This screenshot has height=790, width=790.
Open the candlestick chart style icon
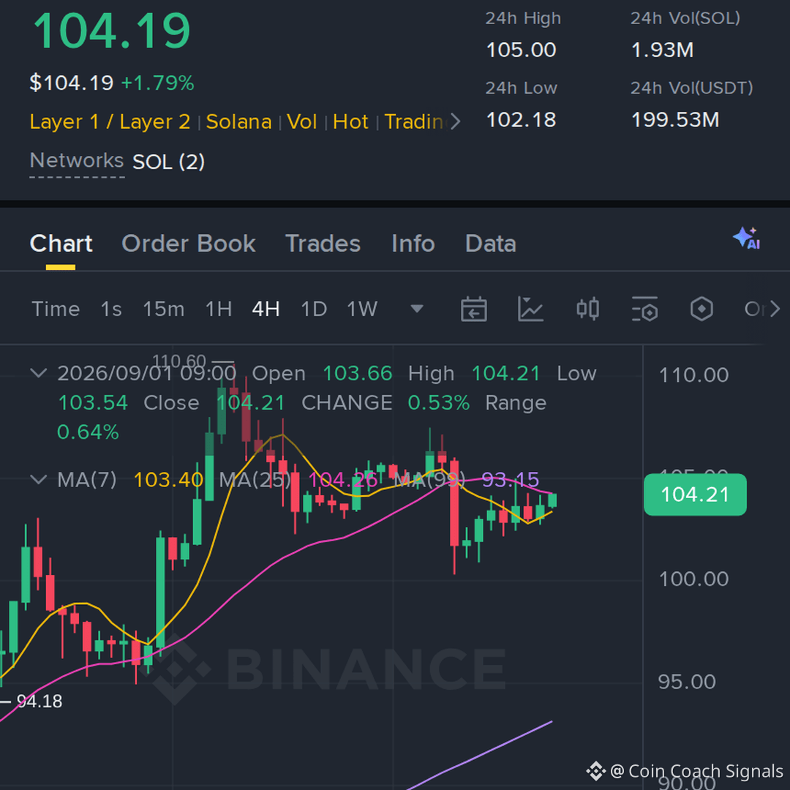pos(587,309)
